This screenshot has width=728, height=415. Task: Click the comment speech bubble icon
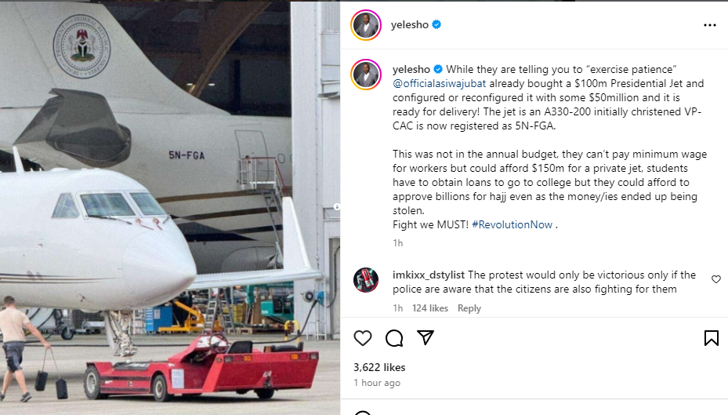click(394, 338)
